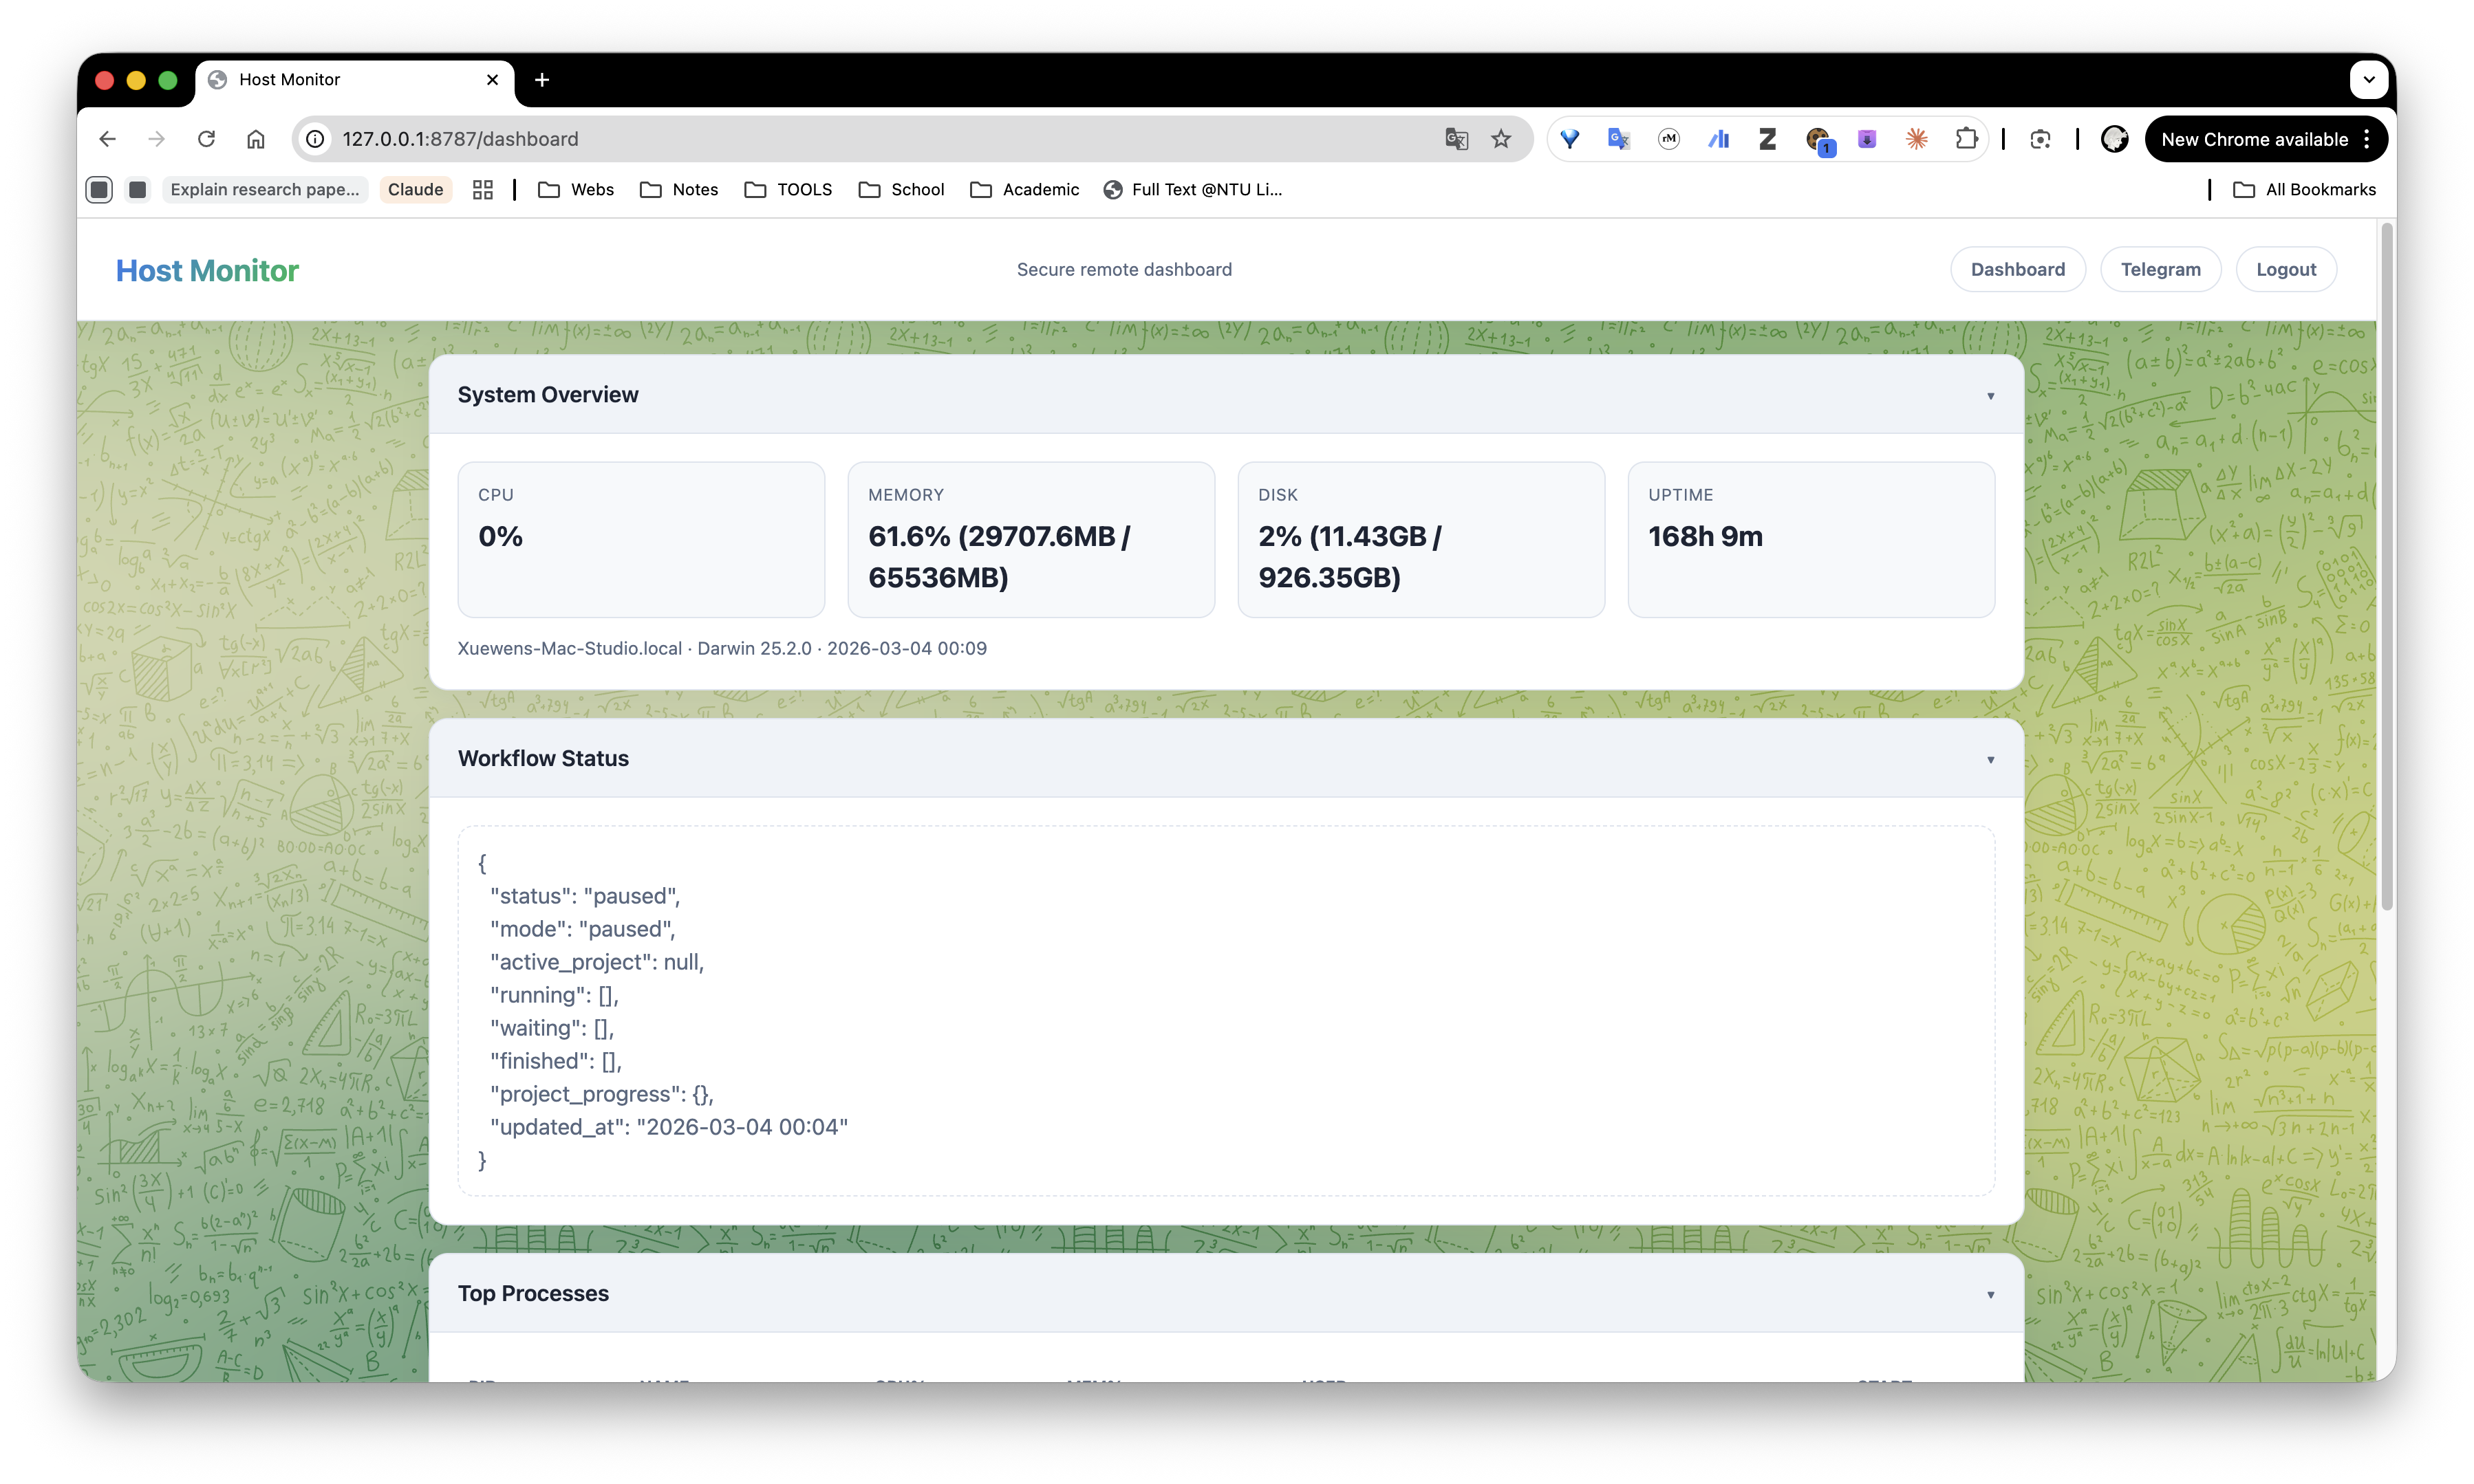Reload the dashboard page
The height and width of the screenshot is (1484, 2474).
click(x=206, y=139)
